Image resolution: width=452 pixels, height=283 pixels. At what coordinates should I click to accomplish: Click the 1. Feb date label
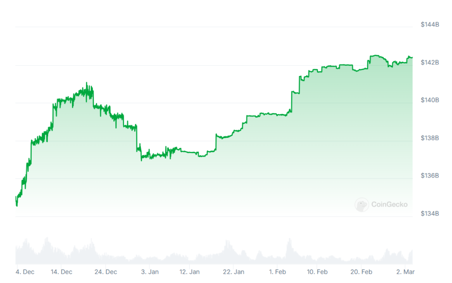pyautogui.click(x=277, y=272)
